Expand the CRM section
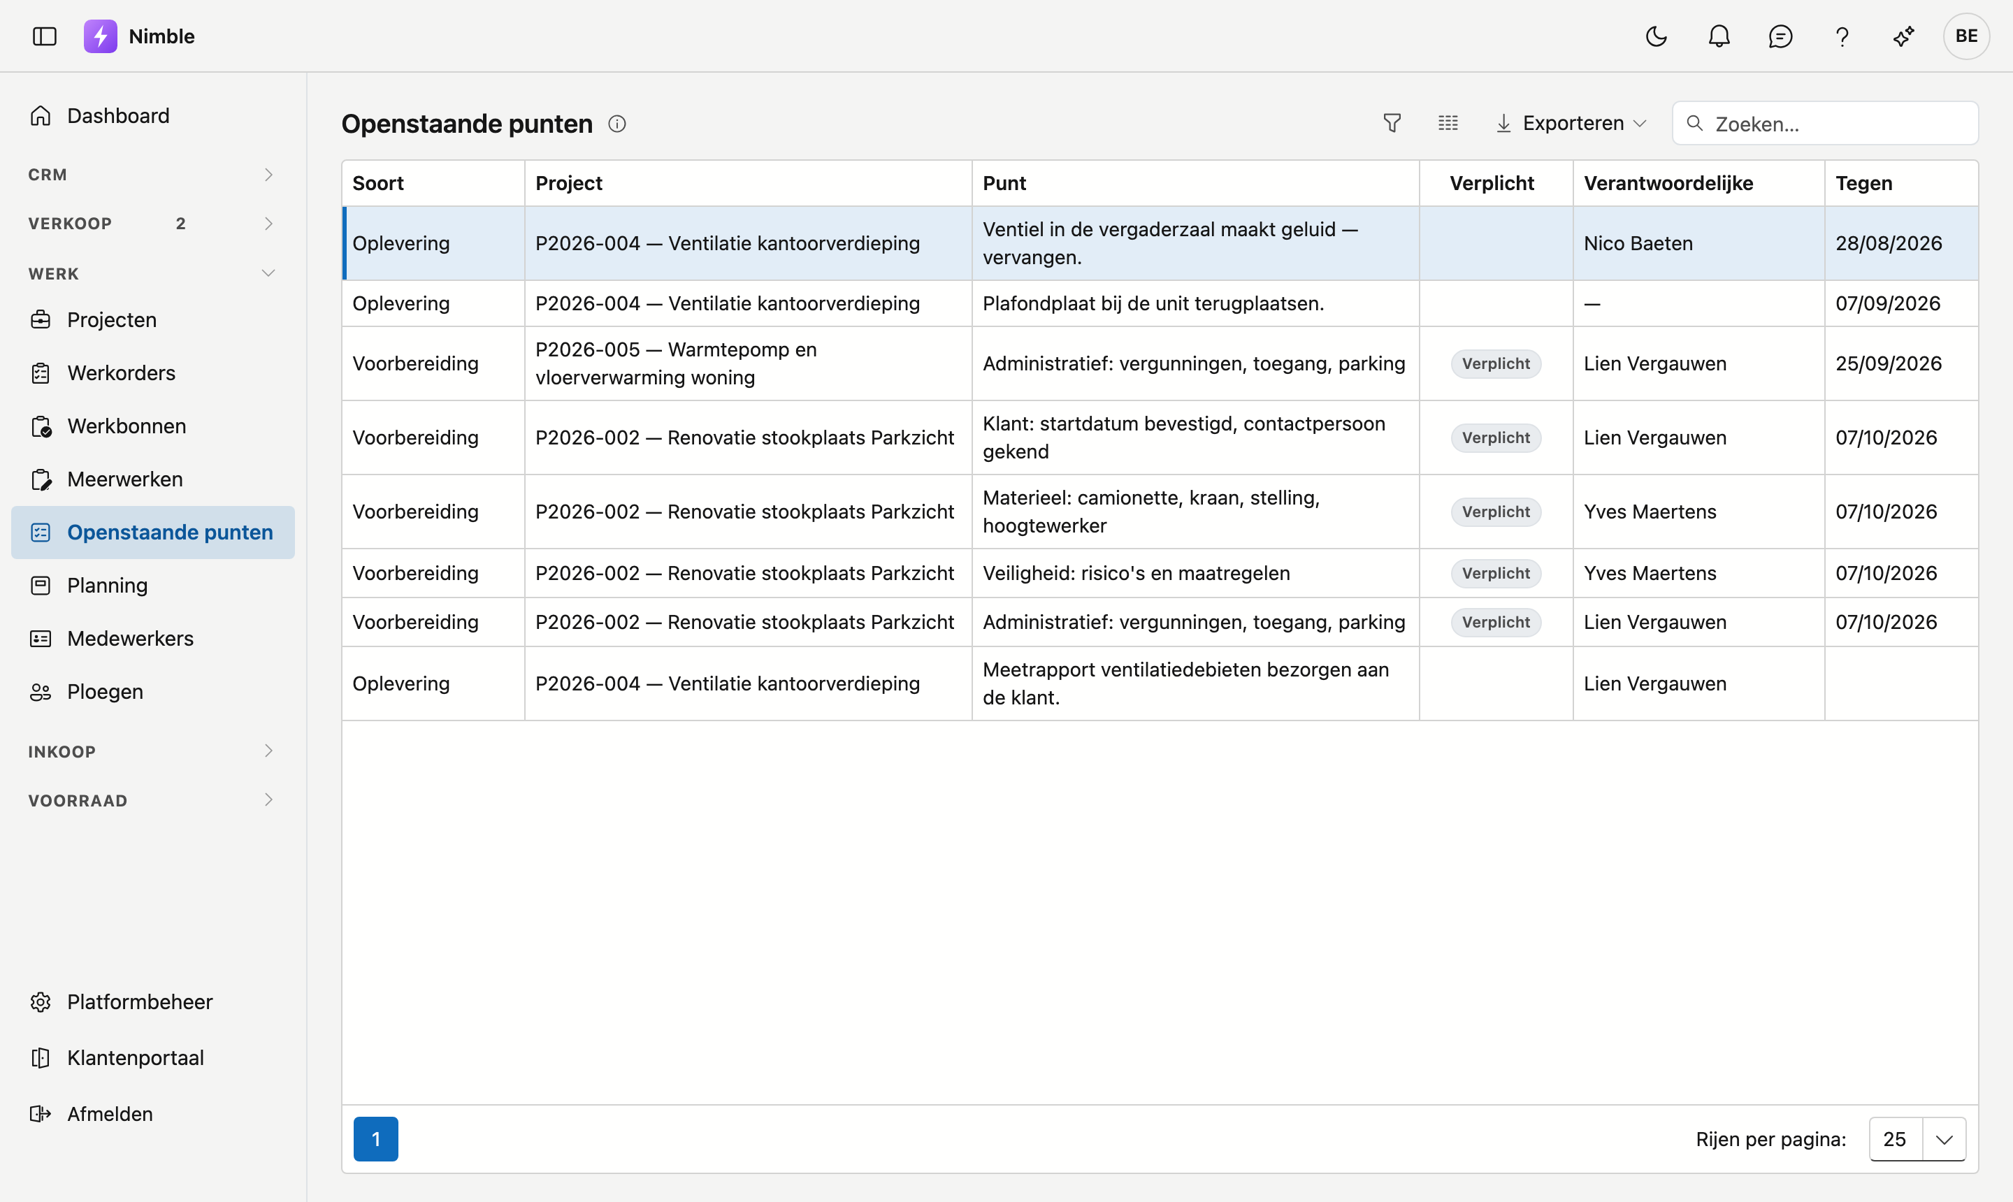 (153, 175)
